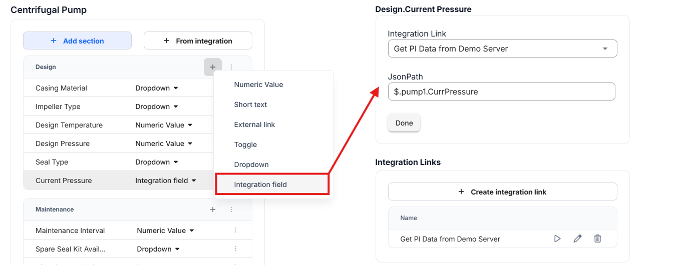Open the Maintenance section three-dot menu

(231, 209)
